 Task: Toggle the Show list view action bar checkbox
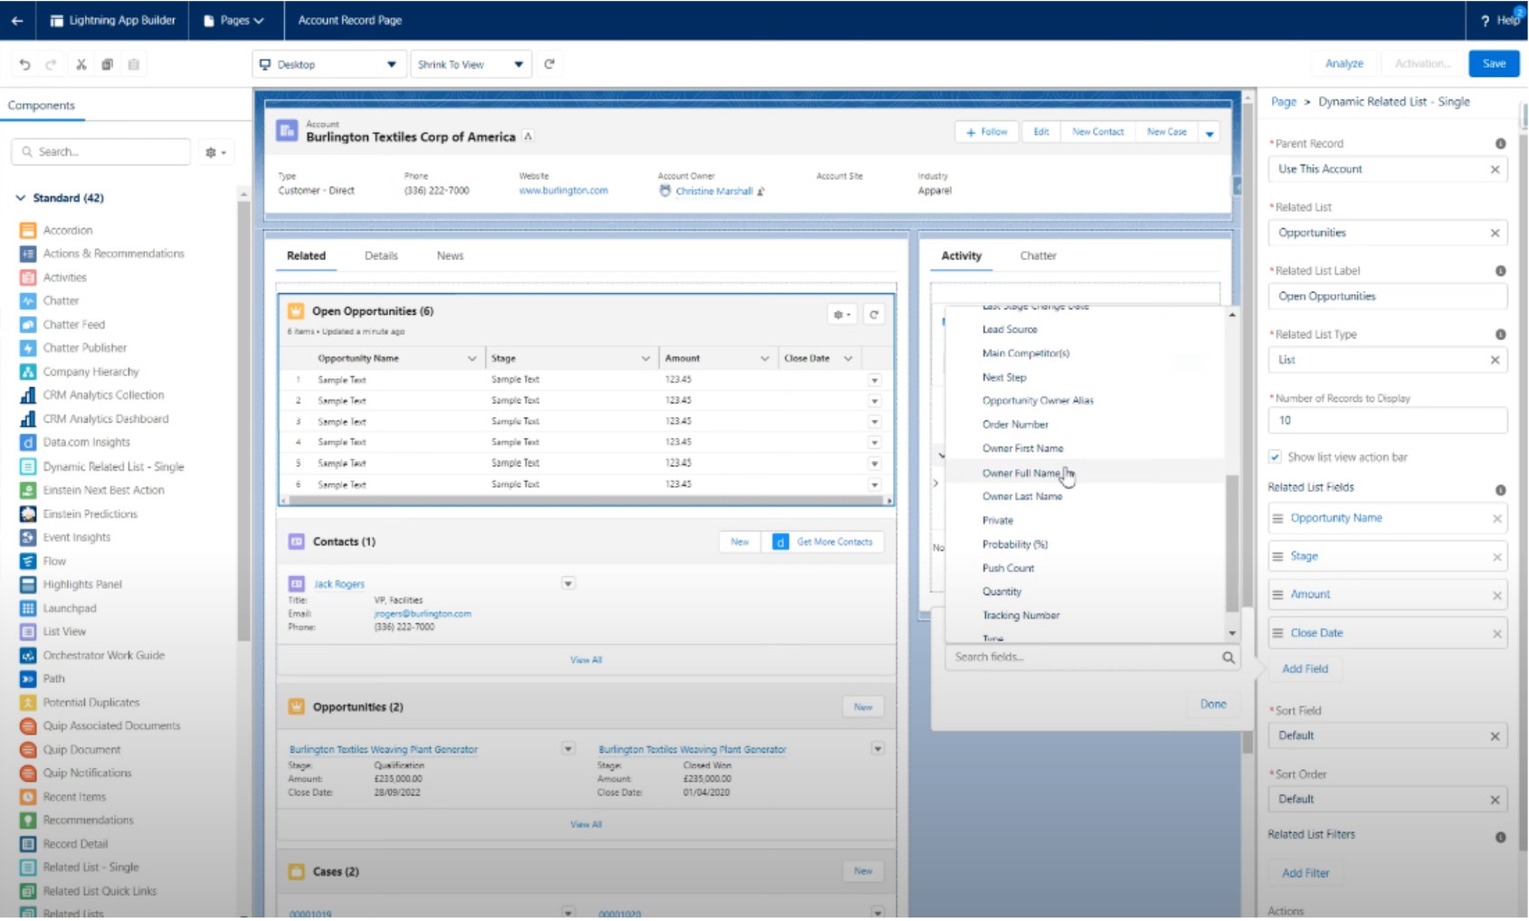[1276, 457]
